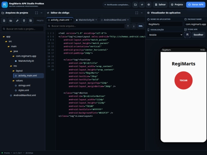Screen dimensions: 207x155
Task: Click the trash delete icon
Action: point(24,21)
